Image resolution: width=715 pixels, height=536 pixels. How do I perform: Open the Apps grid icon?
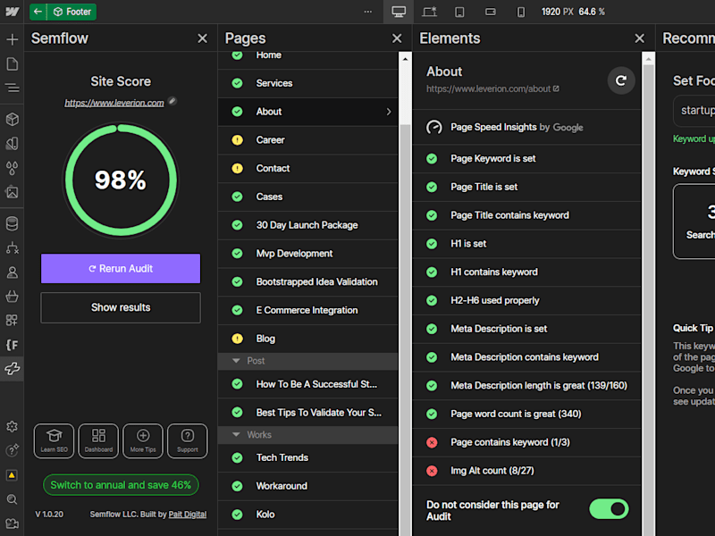(13, 321)
